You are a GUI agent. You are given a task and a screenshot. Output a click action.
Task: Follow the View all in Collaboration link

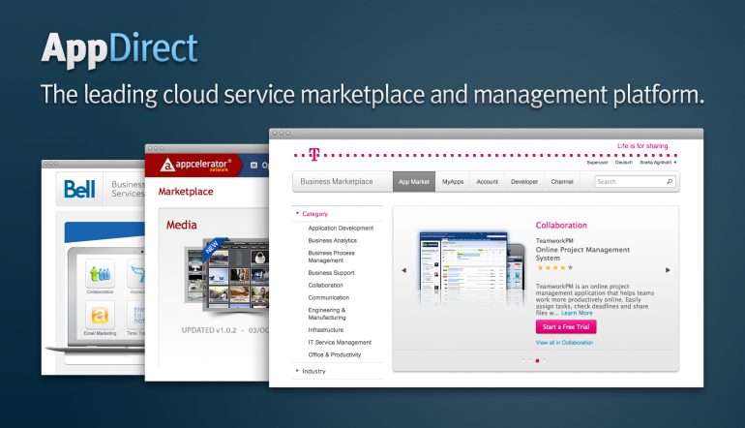point(565,343)
